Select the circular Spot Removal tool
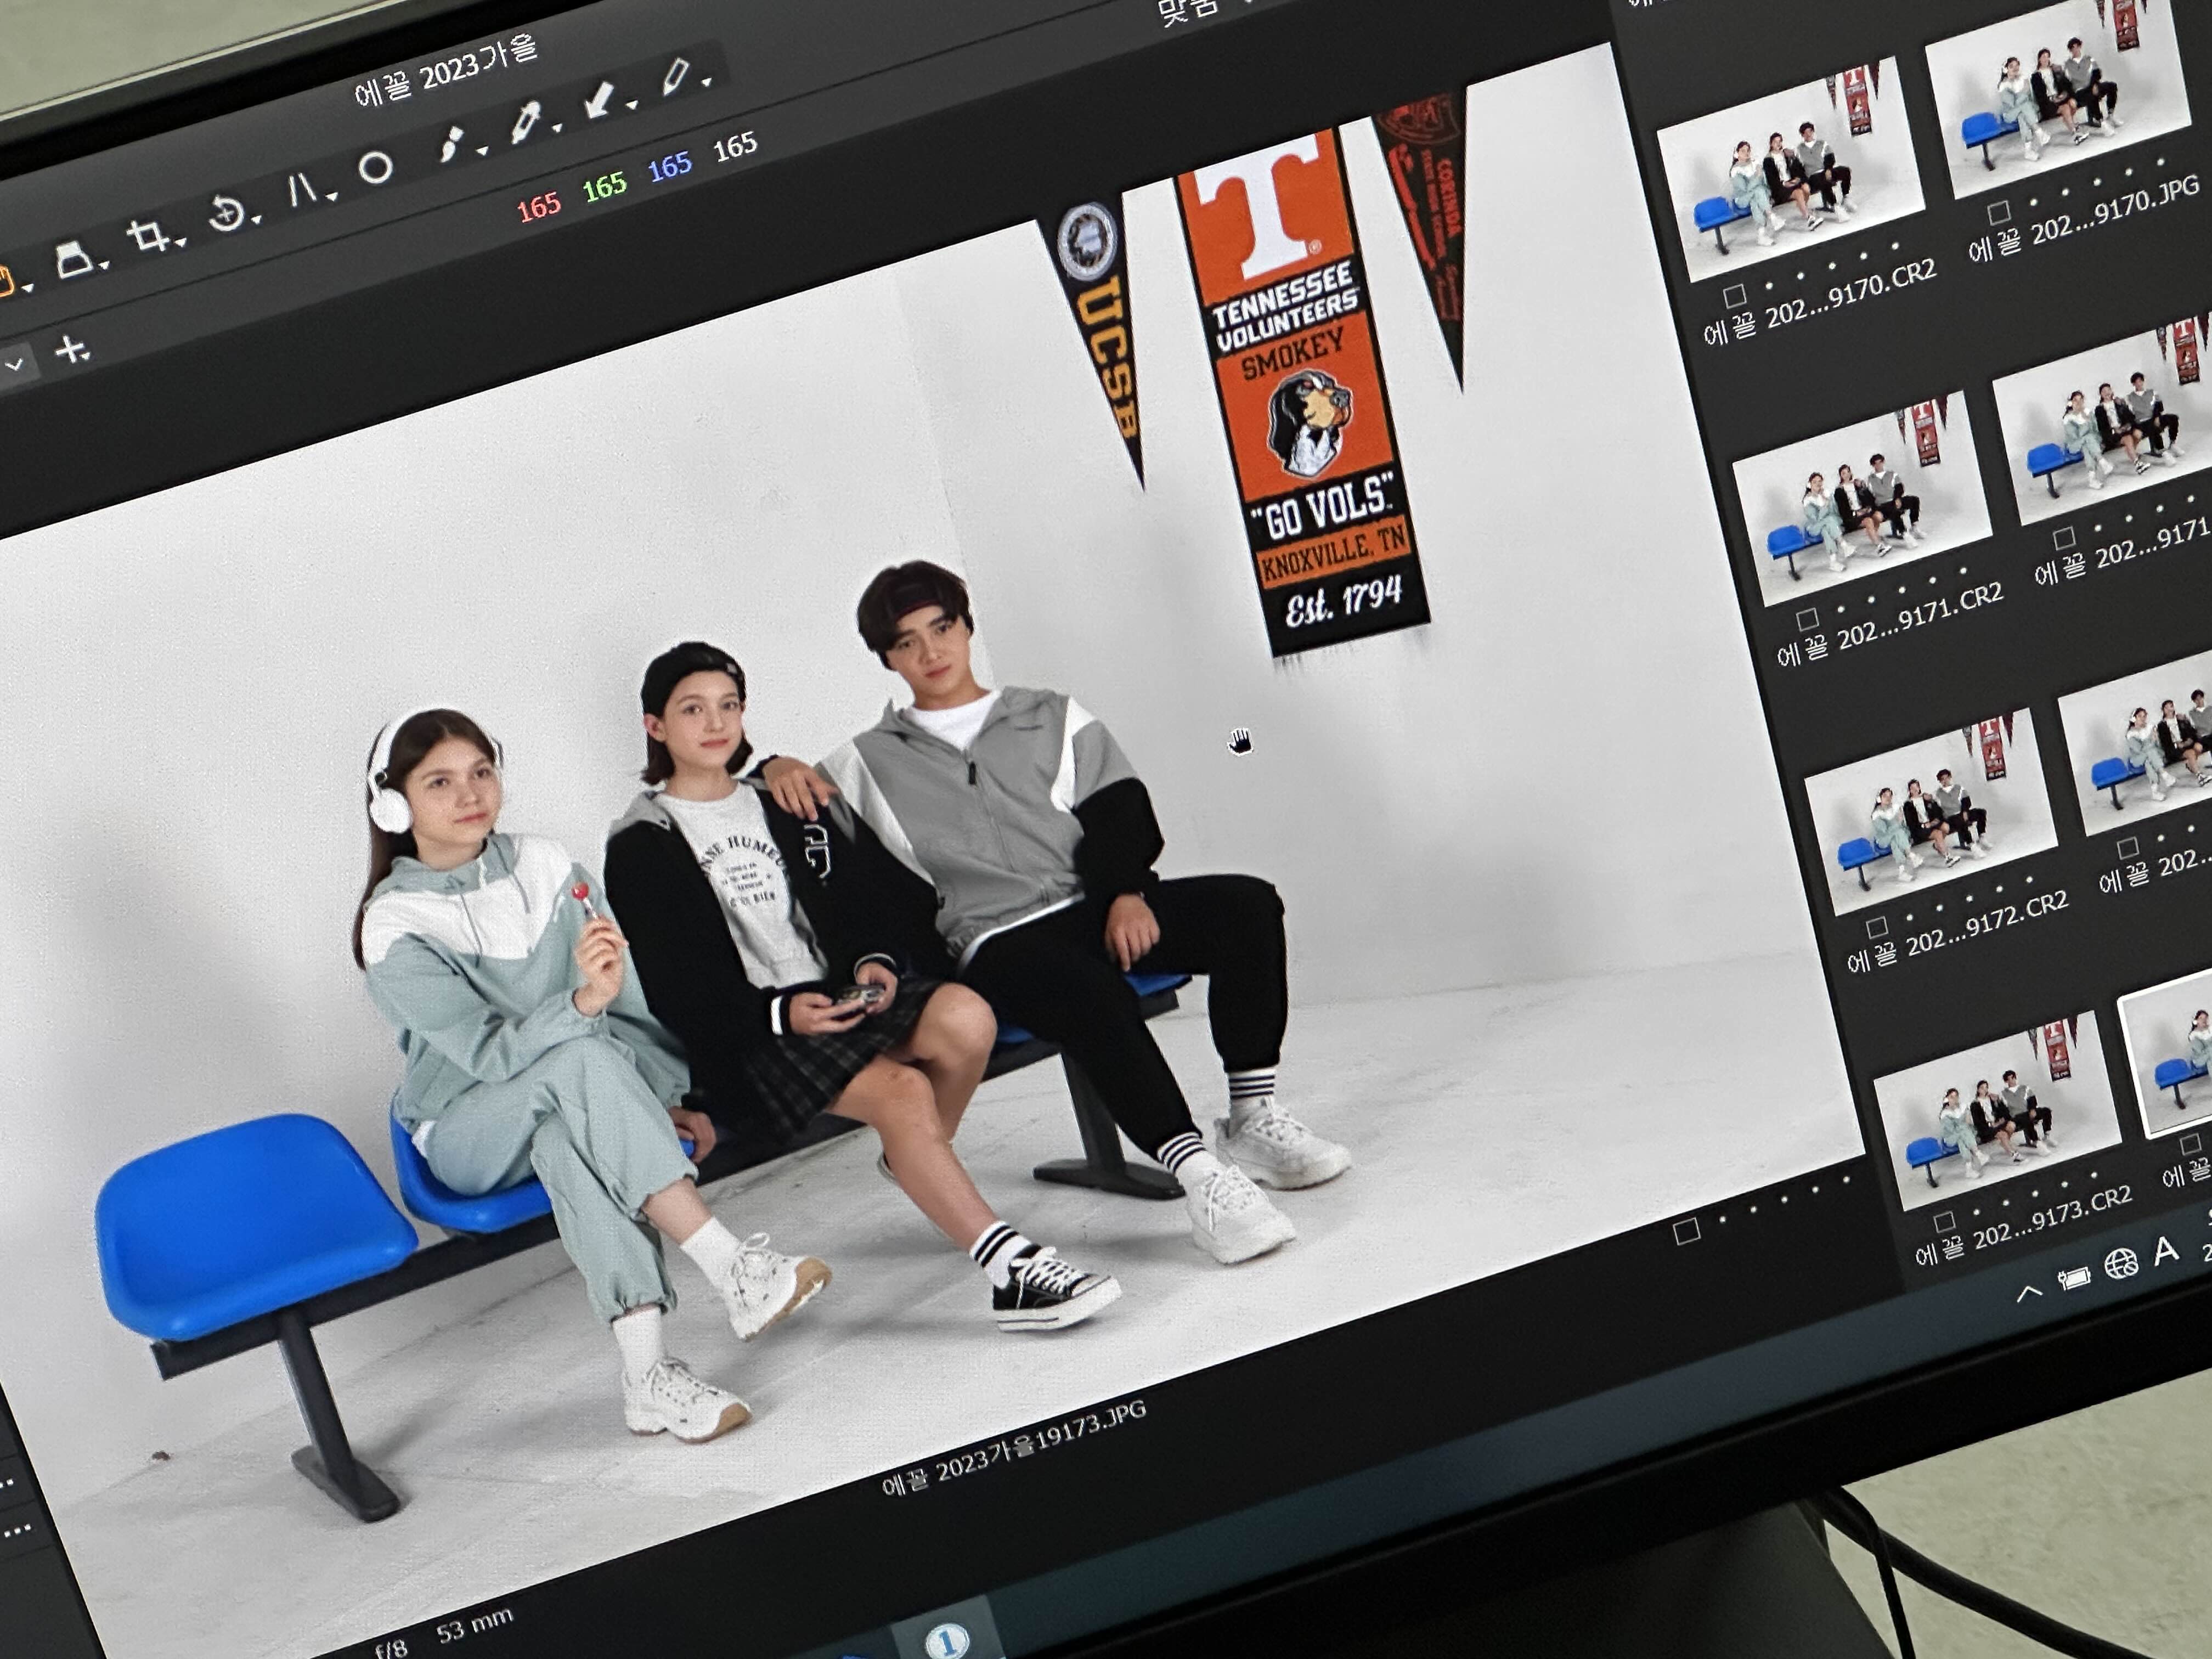 375,167
